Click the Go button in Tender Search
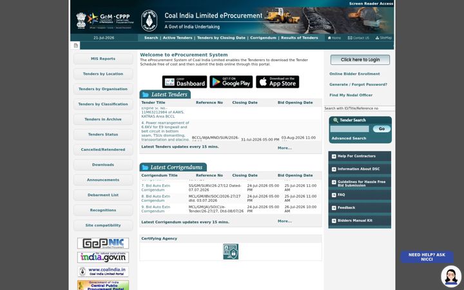464x290 pixels. pyautogui.click(x=382, y=129)
